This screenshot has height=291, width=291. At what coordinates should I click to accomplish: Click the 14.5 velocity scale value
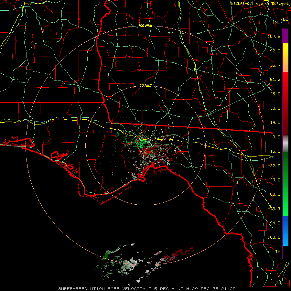click(x=275, y=123)
